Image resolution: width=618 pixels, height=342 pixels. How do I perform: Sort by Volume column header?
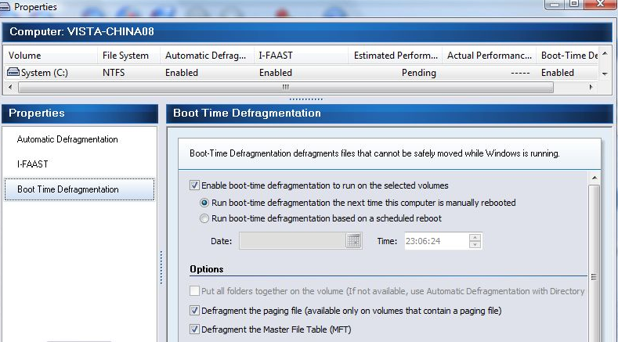(x=50, y=55)
